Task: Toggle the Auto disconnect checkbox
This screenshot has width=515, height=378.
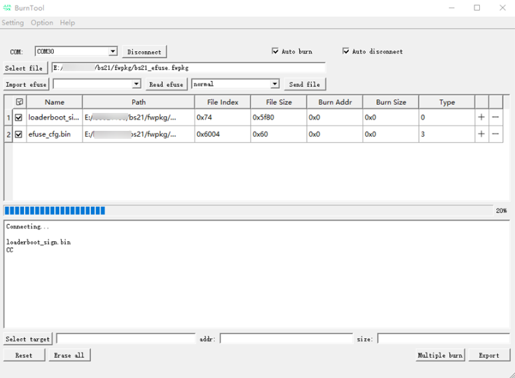Action: [x=346, y=51]
